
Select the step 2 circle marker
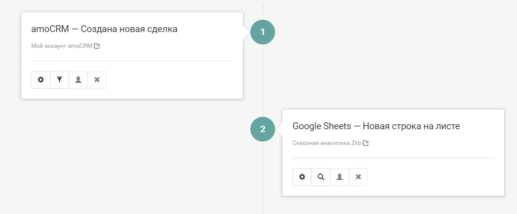(263, 129)
